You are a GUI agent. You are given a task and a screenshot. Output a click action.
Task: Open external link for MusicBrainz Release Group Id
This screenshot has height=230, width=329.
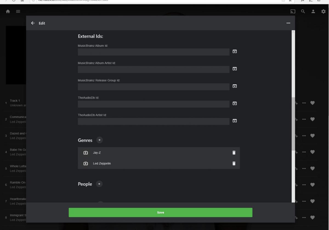tap(235, 86)
